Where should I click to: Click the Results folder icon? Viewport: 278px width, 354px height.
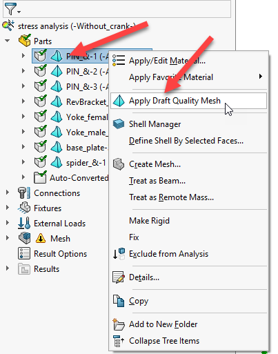(24, 268)
